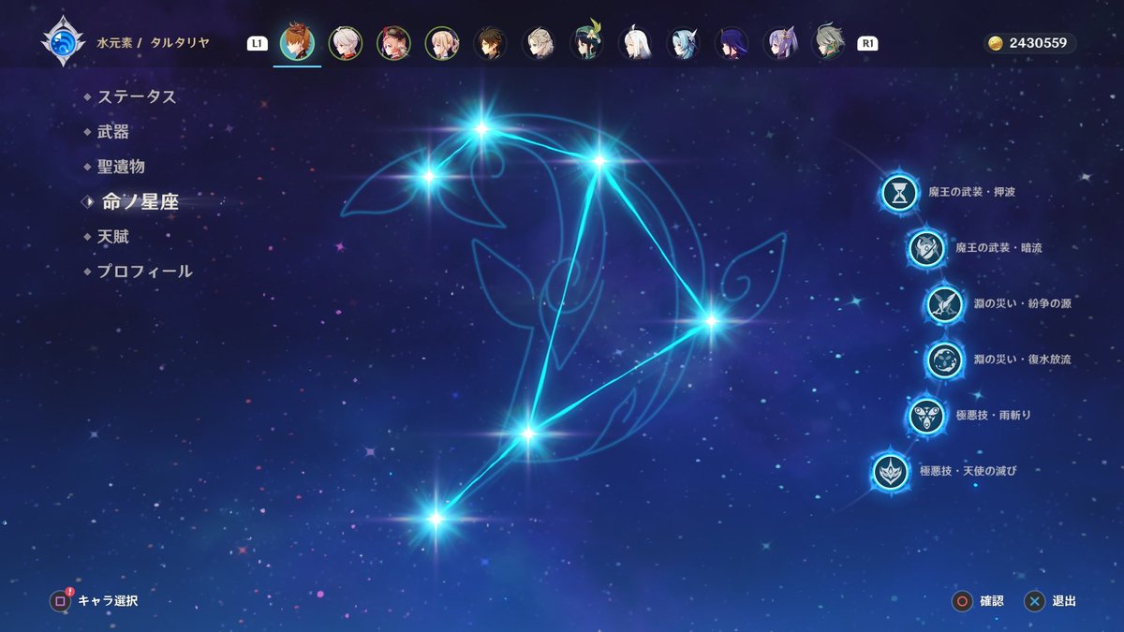Click the leftmost star of the constellation
The height and width of the screenshot is (632, 1124).
click(x=428, y=175)
